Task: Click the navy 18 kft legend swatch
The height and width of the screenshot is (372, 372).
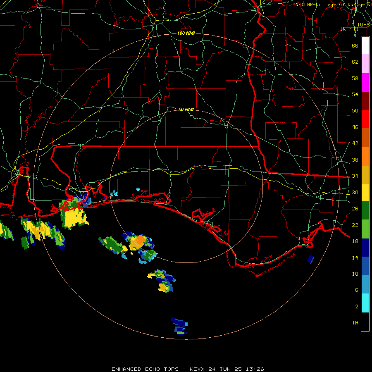Action: (x=365, y=248)
